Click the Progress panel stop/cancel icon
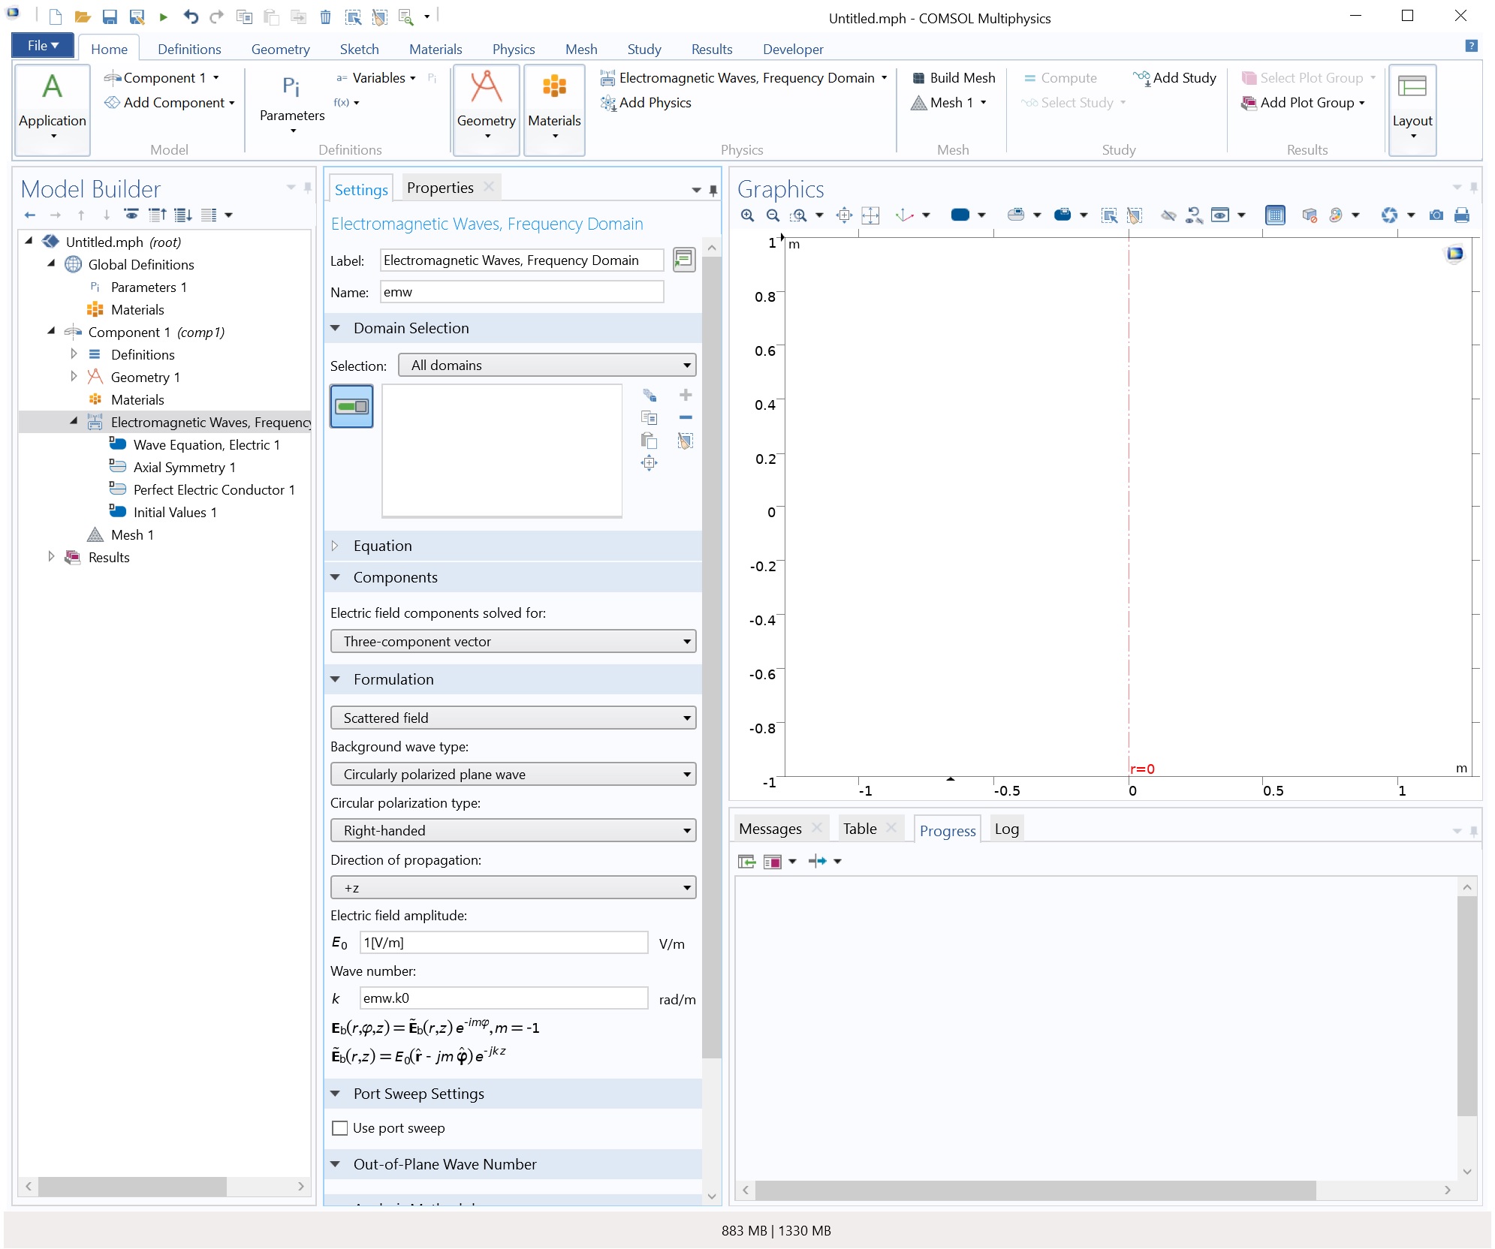This screenshot has height=1249, width=1495. [x=772, y=861]
